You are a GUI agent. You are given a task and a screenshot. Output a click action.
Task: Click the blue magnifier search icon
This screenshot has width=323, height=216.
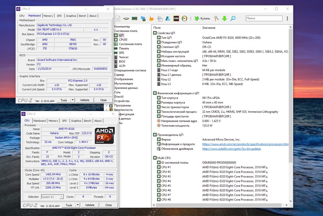(233, 18)
